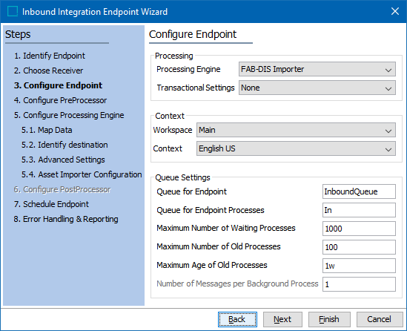The width and height of the screenshot is (407, 331).
Task: Open the Processing Engine dropdown
Action: pos(317,69)
